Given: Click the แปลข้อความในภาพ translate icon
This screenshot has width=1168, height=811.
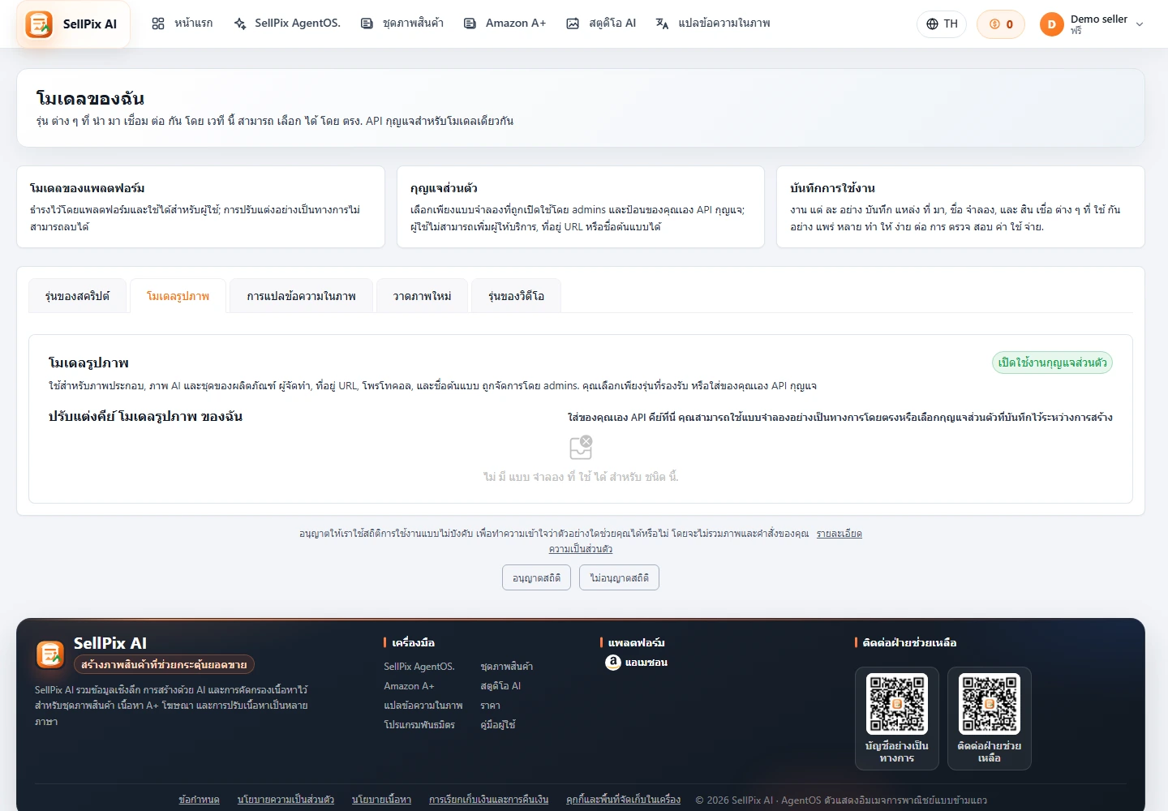Looking at the screenshot, I should coord(662,24).
